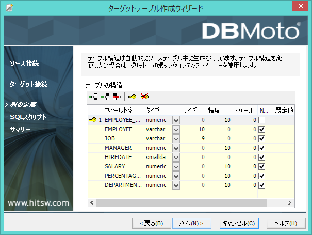Check the nullable box for first EMPLOYEE_ row
Image resolution: width=312 pixels, height=235 pixels.
click(261, 120)
